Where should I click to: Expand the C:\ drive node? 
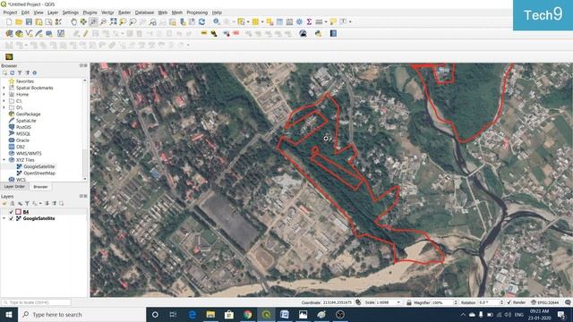pyautogui.click(x=4, y=101)
